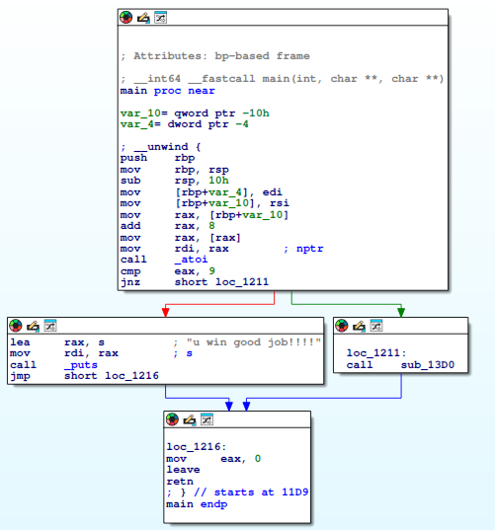Click the loc_1216: label
Screen dimensions: 495x530
pos(197,447)
